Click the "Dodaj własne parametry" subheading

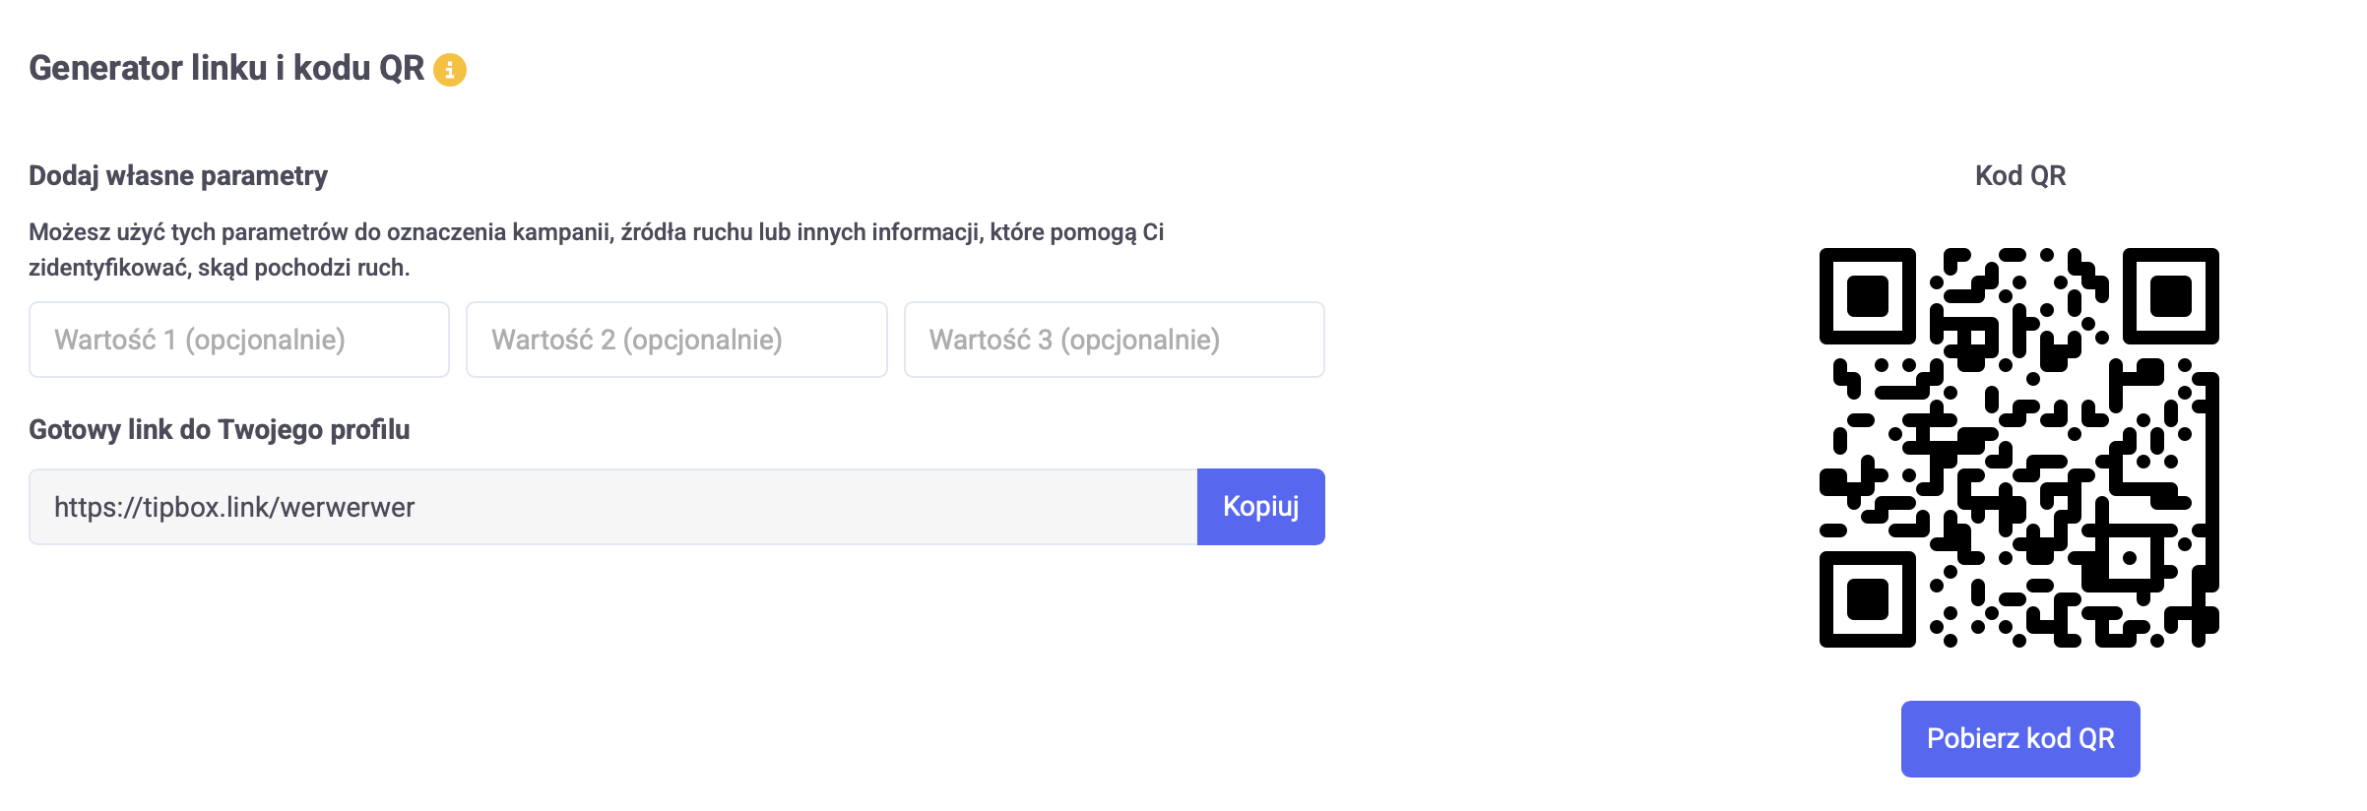coord(178,175)
